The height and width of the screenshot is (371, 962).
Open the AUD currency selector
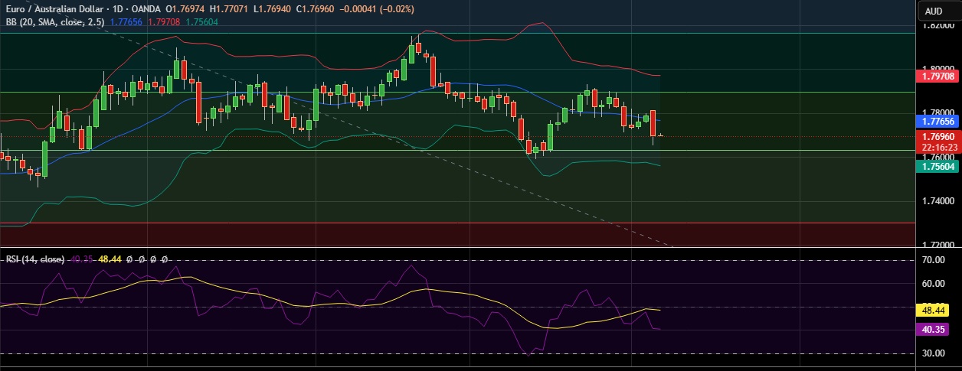[x=933, y=11]
